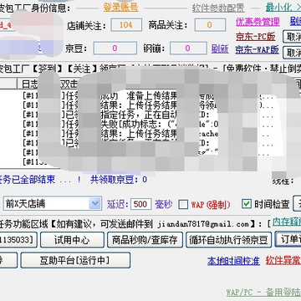The height and width of the screenshot is (301, 301).
Task: Click the email jiandan7817@gmail.com text
Action: tap(203, 224)
